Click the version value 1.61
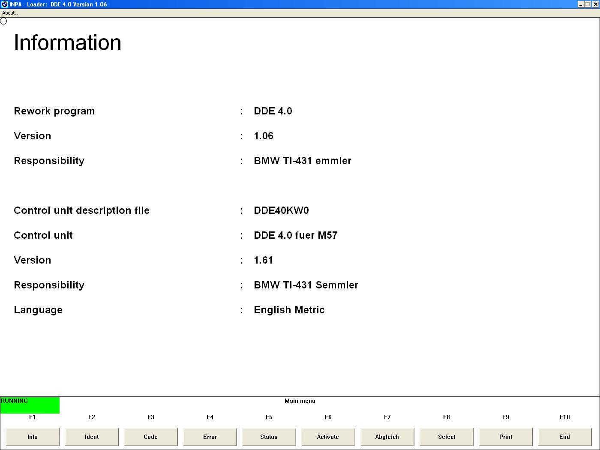The height and width of the screenshot is (450, 600). (263, 260)
